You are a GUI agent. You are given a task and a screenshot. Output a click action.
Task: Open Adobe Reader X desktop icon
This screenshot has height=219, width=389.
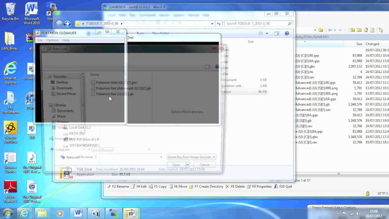point(10,192)
